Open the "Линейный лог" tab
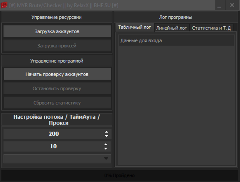This screenshot has width=240, height=182. [x=172, y=28]
